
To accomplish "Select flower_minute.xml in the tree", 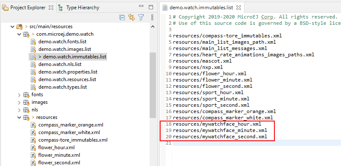I will [59, 155].
